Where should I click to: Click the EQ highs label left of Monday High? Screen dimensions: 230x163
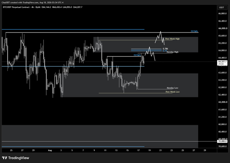[x=137, y=55]
